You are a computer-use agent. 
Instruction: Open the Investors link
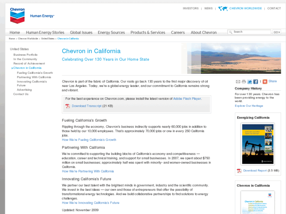coord(191,8)
